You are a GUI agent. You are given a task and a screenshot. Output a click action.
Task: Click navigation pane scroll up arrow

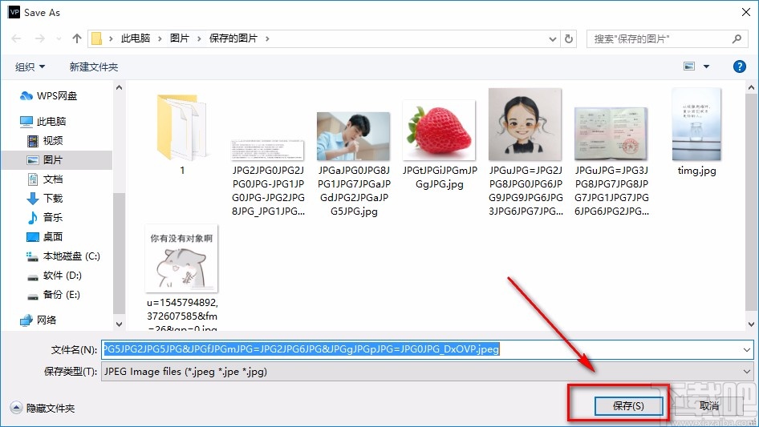pyautogui.click(x=119, y=87)
